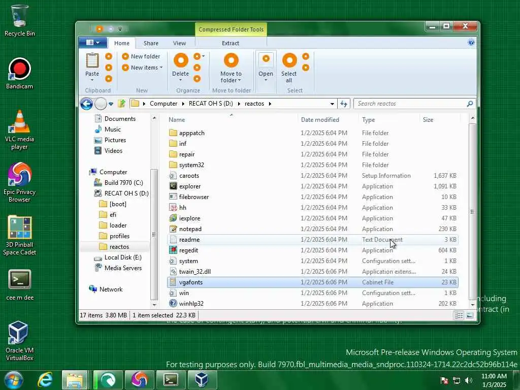Expand the Open button dropdown arrow

pyautogui.click(x=266, y=80)
